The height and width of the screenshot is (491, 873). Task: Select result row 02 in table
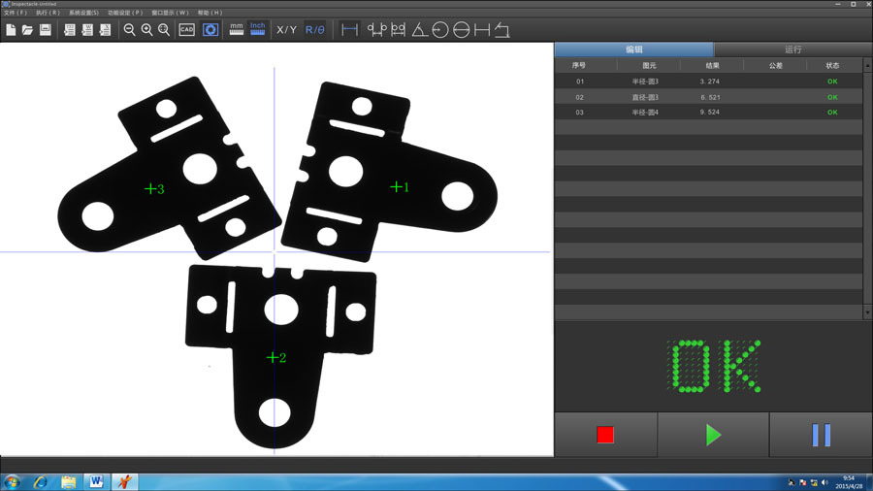click(709, 97)
